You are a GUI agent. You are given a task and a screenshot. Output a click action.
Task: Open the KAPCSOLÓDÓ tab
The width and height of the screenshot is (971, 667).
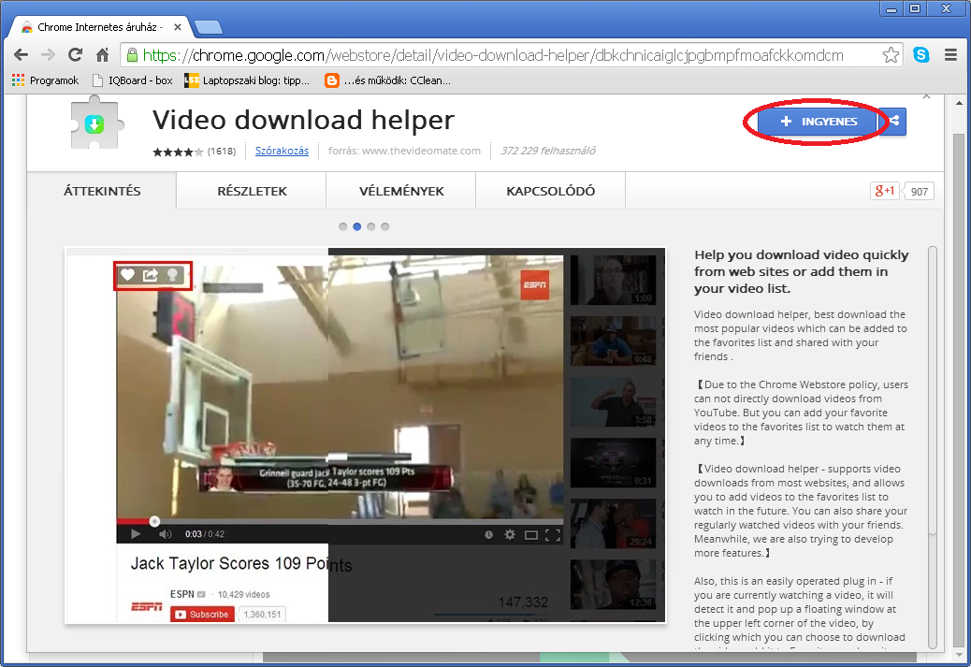click(x=551, y=191)
